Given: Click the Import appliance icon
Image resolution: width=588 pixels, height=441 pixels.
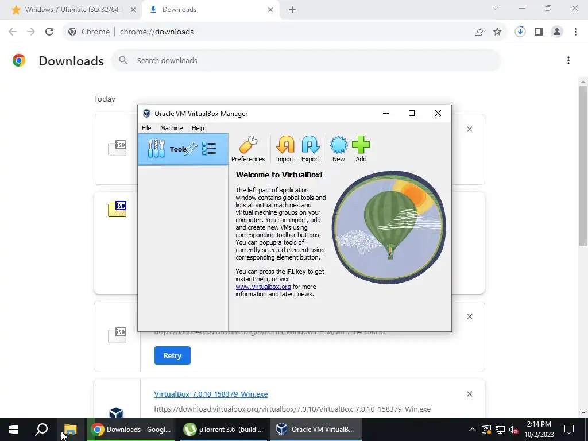Looking at the screenshot, I should [x=285, y=149].
